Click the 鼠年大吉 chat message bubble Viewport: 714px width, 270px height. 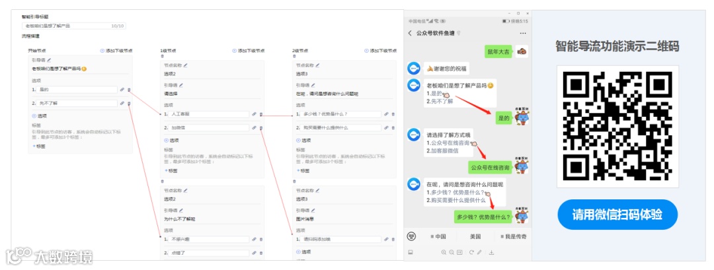coord(499,52)
